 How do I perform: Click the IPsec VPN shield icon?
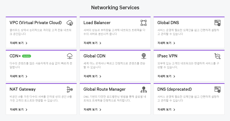[217, 56]
